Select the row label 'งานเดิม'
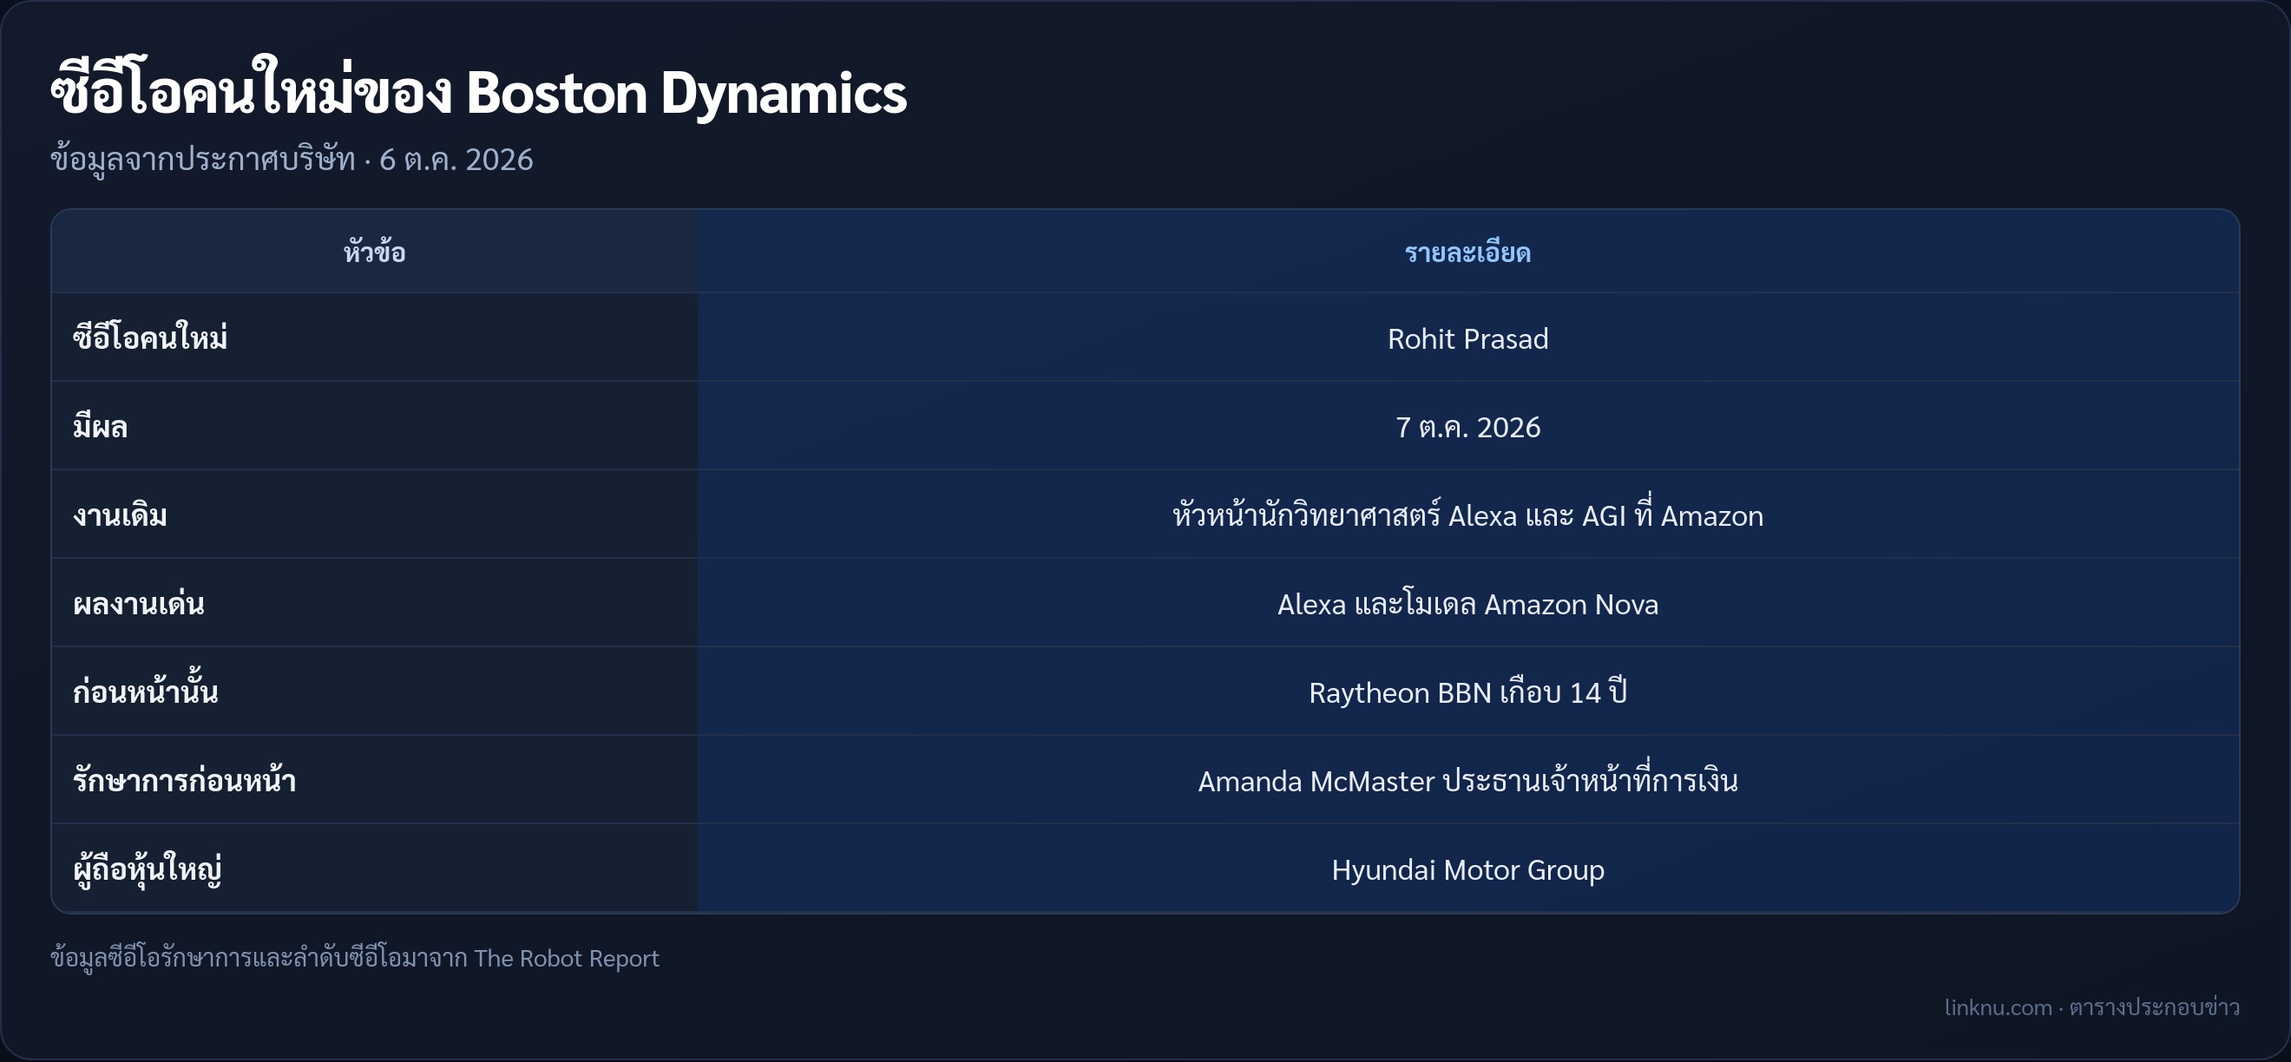This screenshot has height=1062, width=2291. (120, 515)
